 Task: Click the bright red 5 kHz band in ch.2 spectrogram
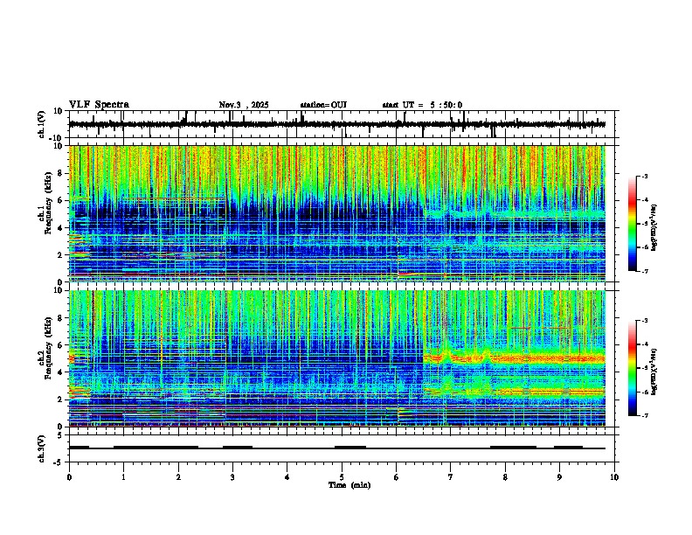point(514,358)
